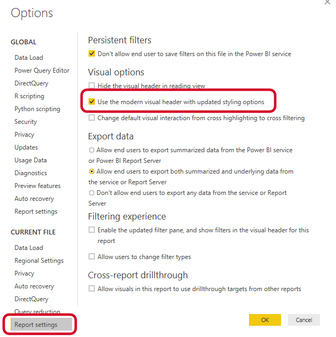
Task: Select export both summarized and underlying data
Action: pos(91,171)
